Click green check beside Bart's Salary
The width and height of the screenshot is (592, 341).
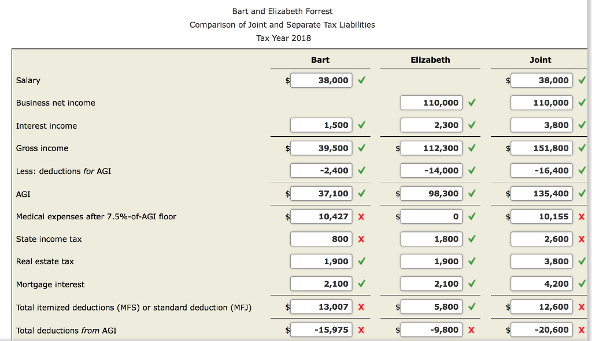tap(362, 80)
